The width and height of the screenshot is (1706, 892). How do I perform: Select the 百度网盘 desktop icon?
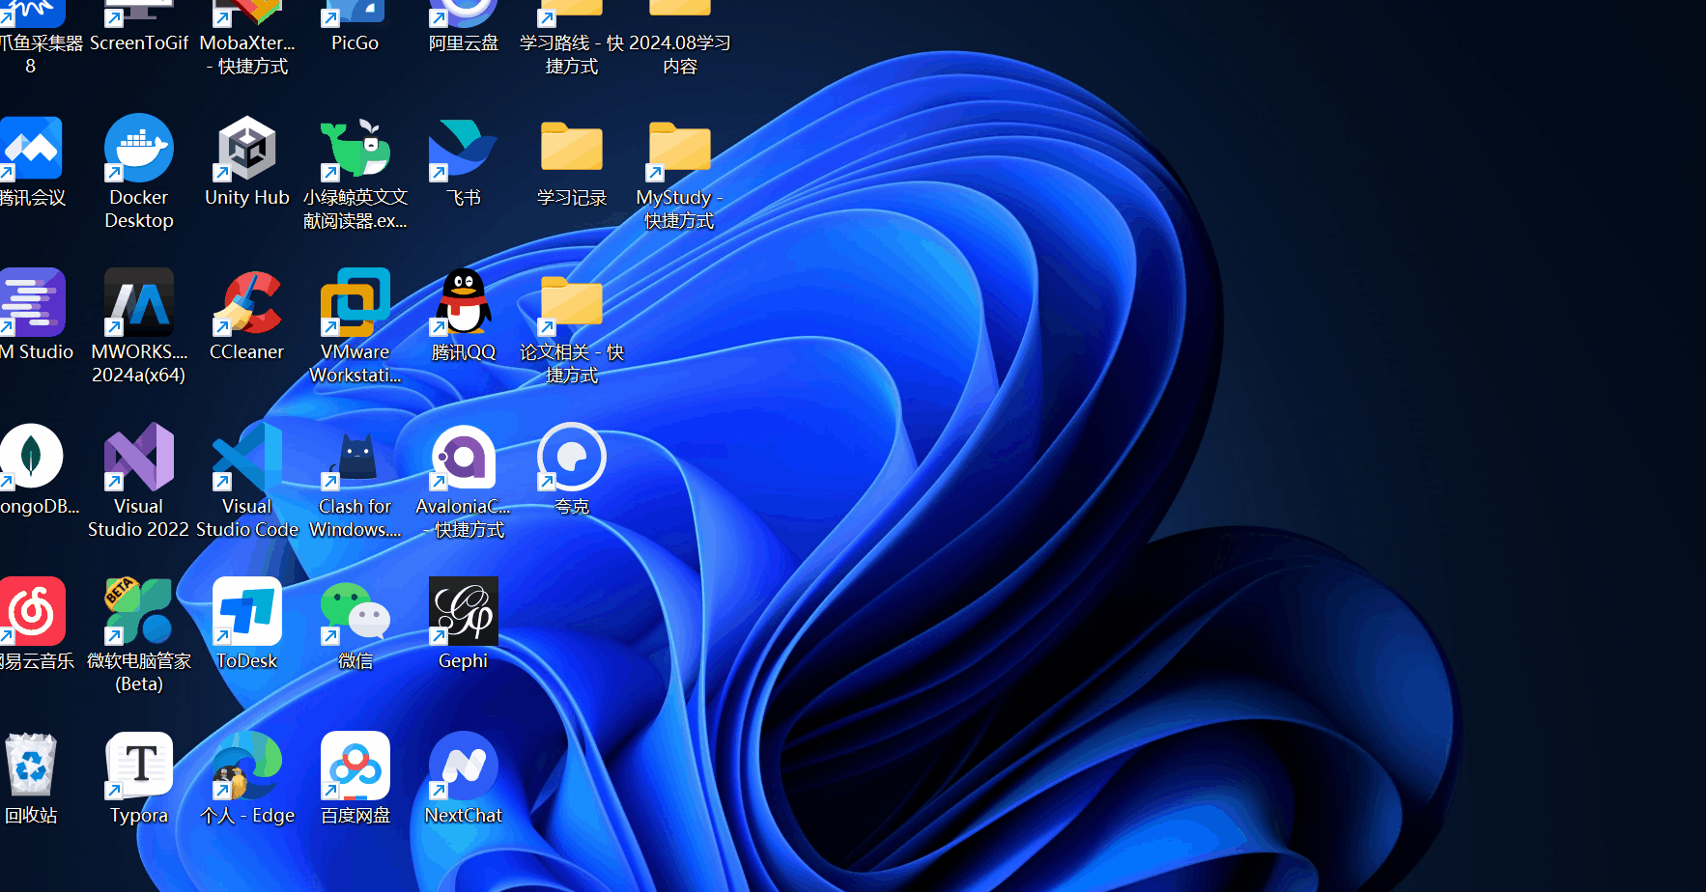[355, 766]
